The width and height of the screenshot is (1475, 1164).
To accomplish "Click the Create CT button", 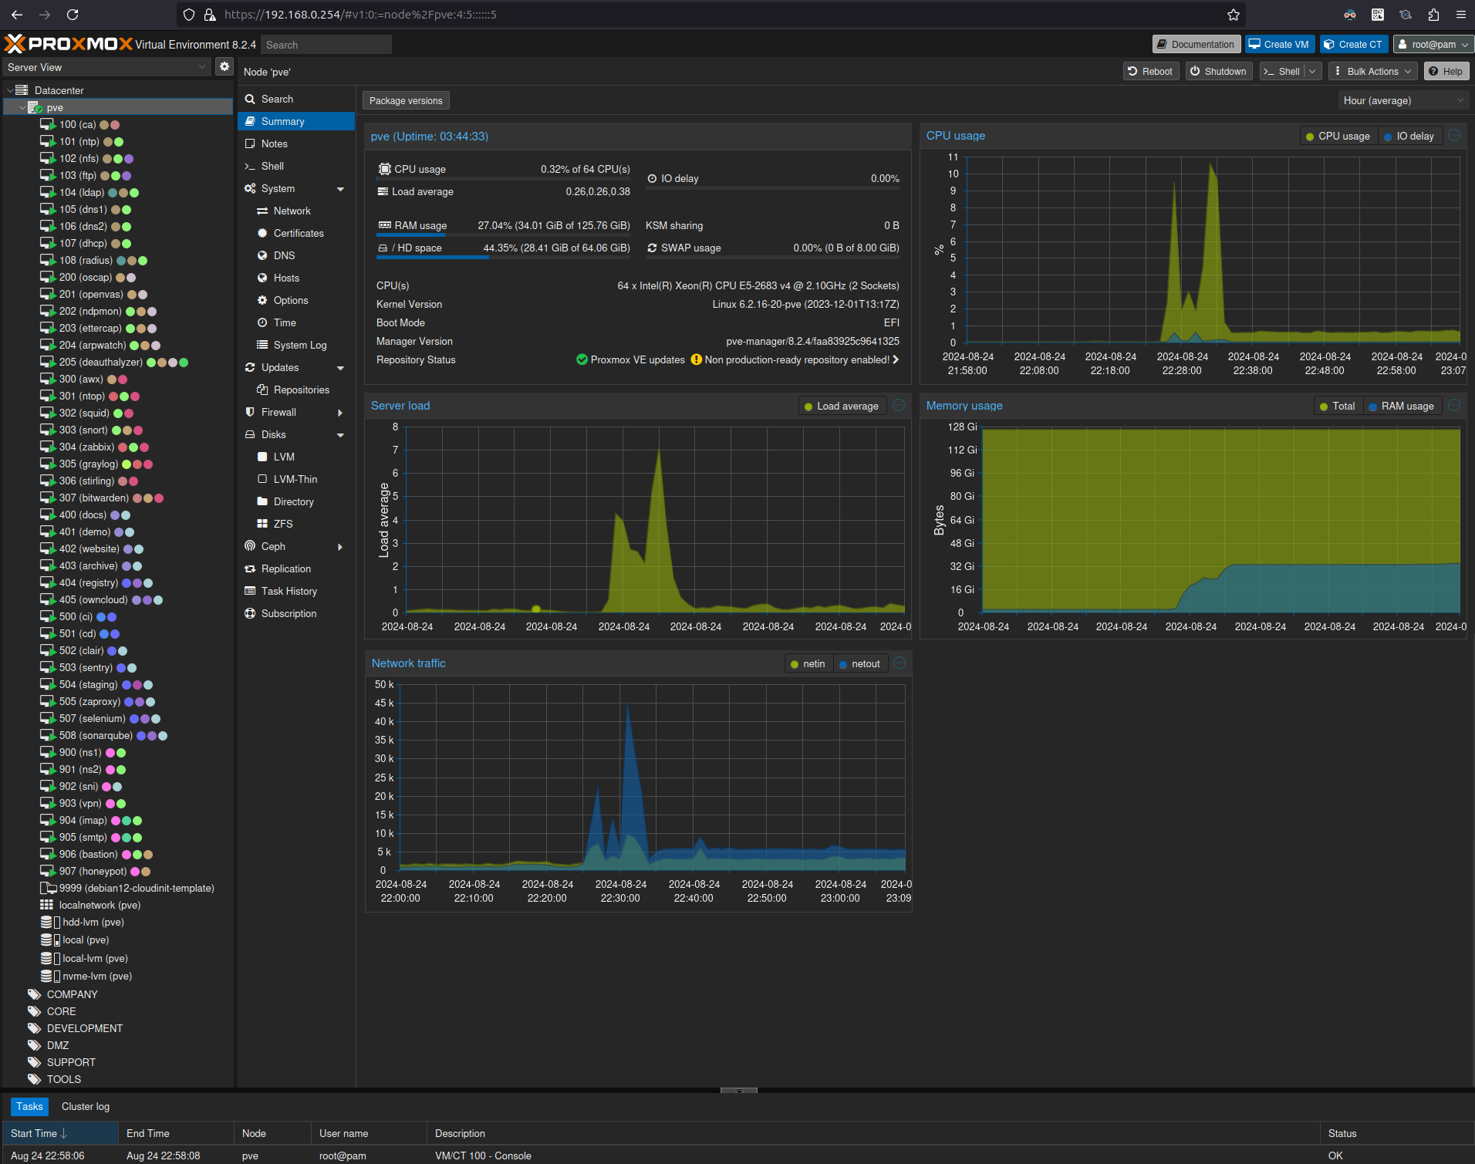I will tap(1353, 44).
